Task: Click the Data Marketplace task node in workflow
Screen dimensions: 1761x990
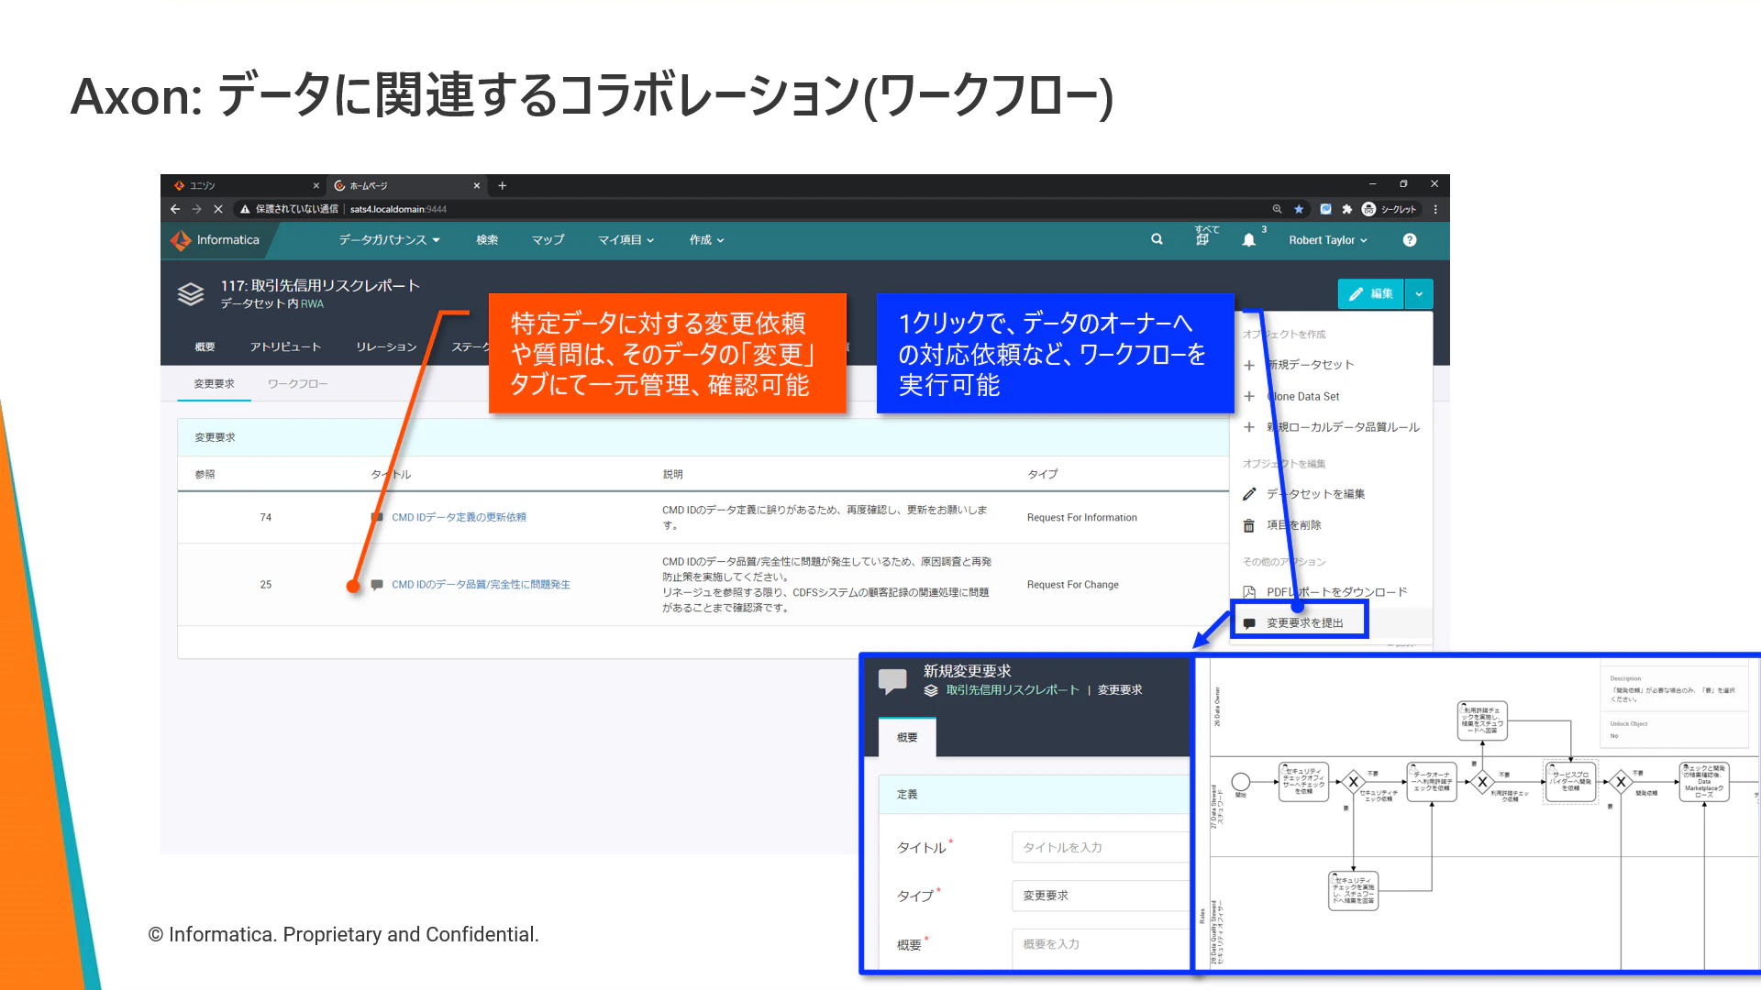Action: click(1703, 782)
